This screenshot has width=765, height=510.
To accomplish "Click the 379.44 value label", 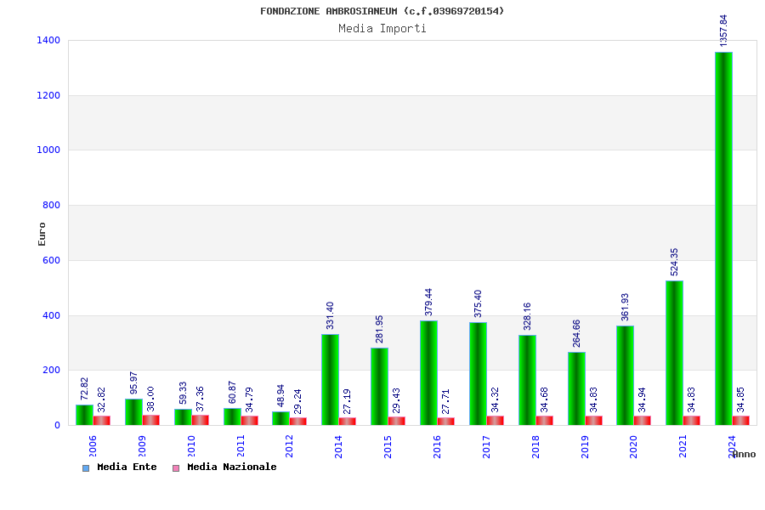I will [428, 302].
